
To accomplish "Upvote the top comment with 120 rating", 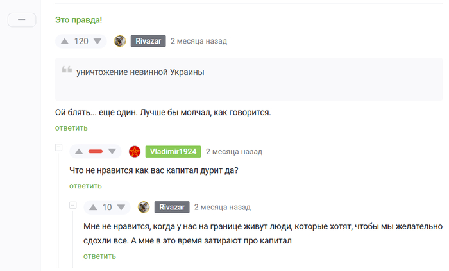I will tap(65, 42).
